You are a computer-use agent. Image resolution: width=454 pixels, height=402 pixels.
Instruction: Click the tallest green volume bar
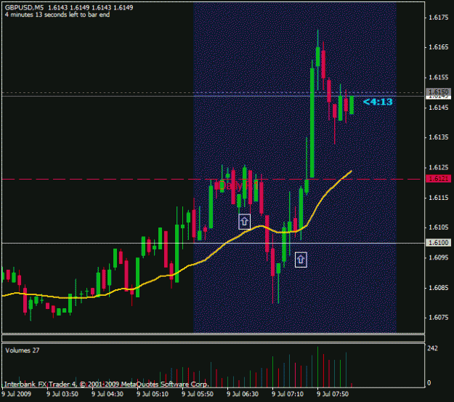click(x=317, y=366)
